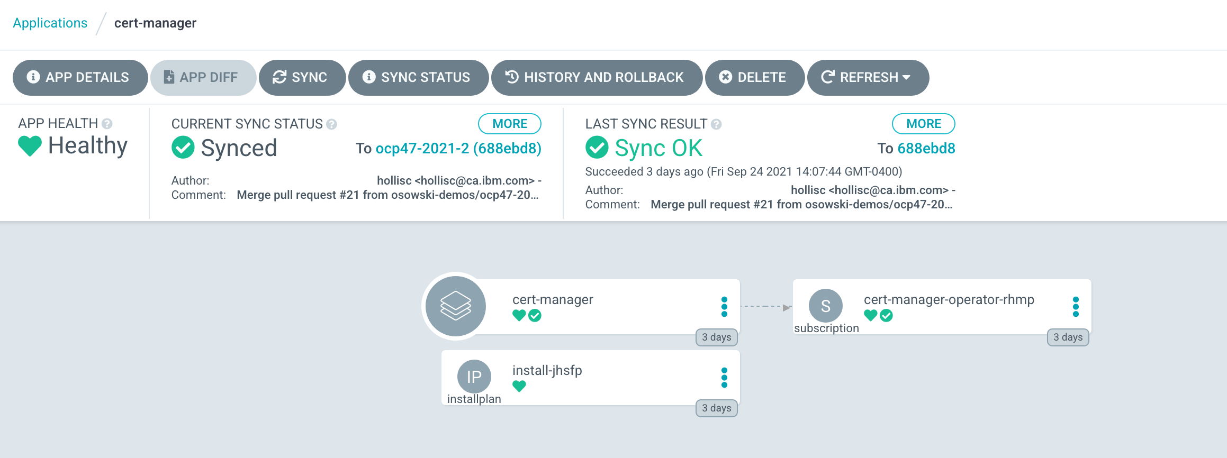Click the circular arrow icon in REFRESH button

[828, 77]
